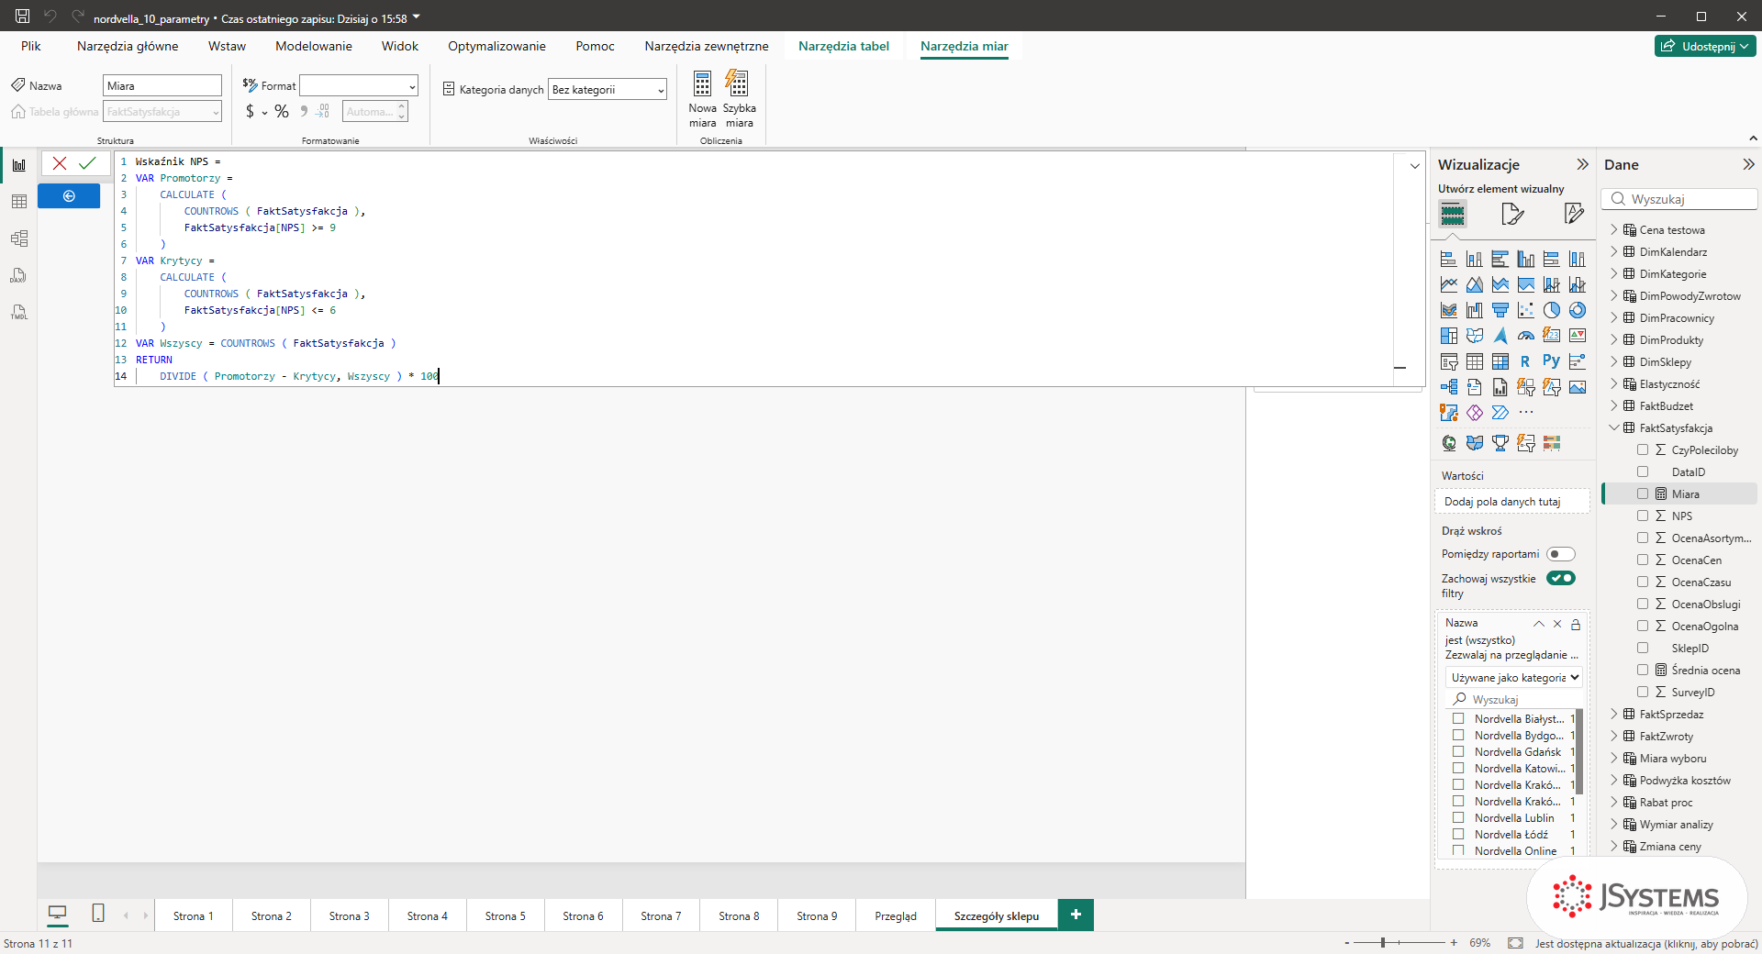Image resolution: width=1762 pixels, height=954 pixels.
Task: Check the Miara measure checkbox
Action: [x=1643, y=494]
